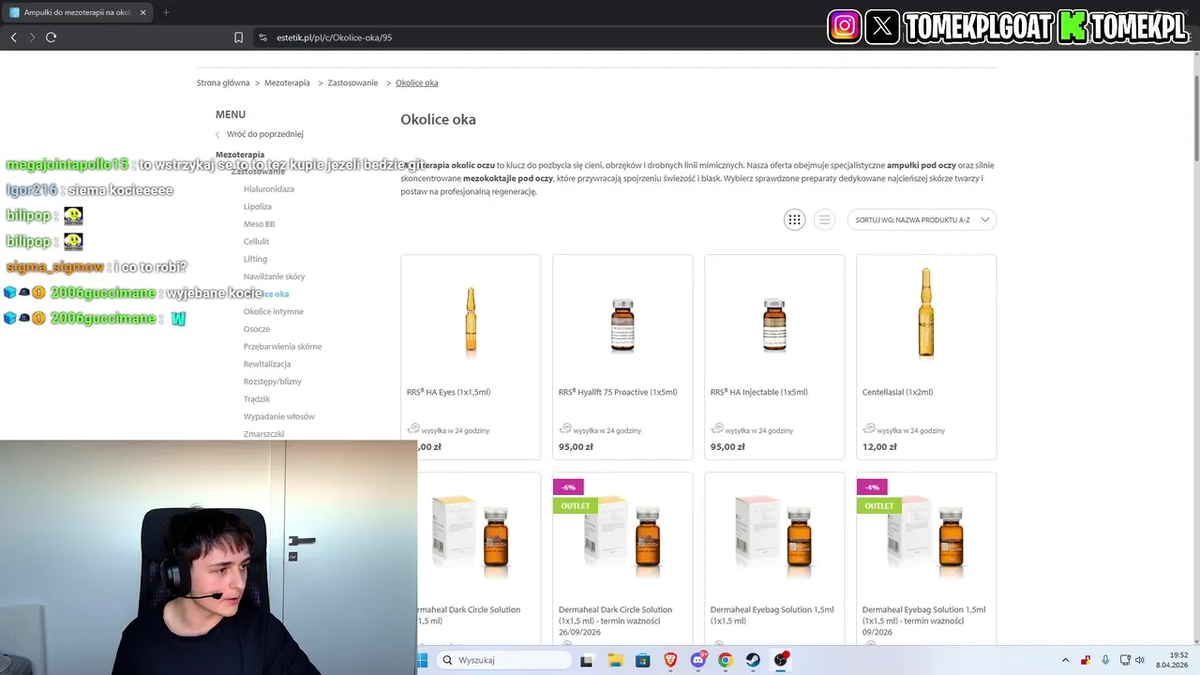Select 'Osocze' category in sidebar
The width and height of the screenshot is (1200, 675).
[x=257, y=329]
